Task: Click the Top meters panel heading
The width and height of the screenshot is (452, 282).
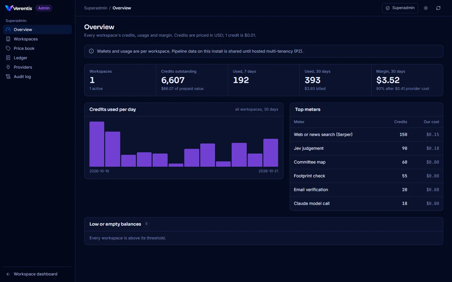Action: point(308,109)
